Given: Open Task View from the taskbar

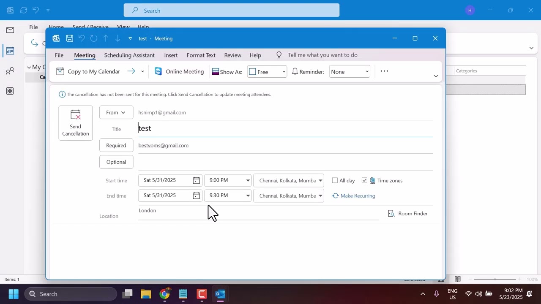Looking at the screenshot, I should pos(127,294).
